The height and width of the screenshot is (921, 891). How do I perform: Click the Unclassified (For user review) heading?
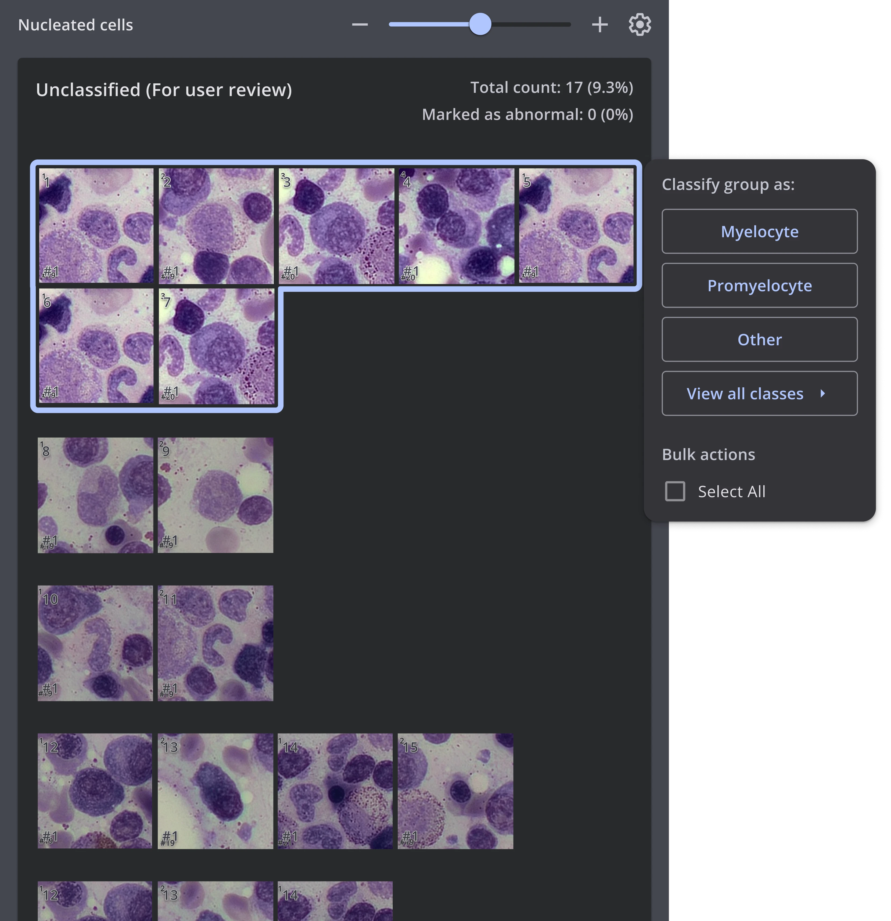[164, 90]
